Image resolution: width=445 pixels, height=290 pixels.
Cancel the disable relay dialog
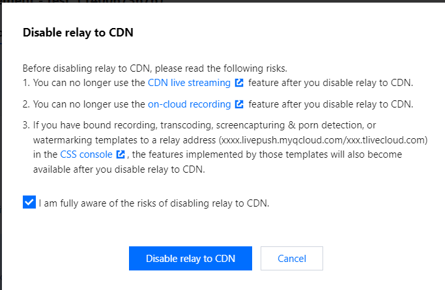(291, 258)
